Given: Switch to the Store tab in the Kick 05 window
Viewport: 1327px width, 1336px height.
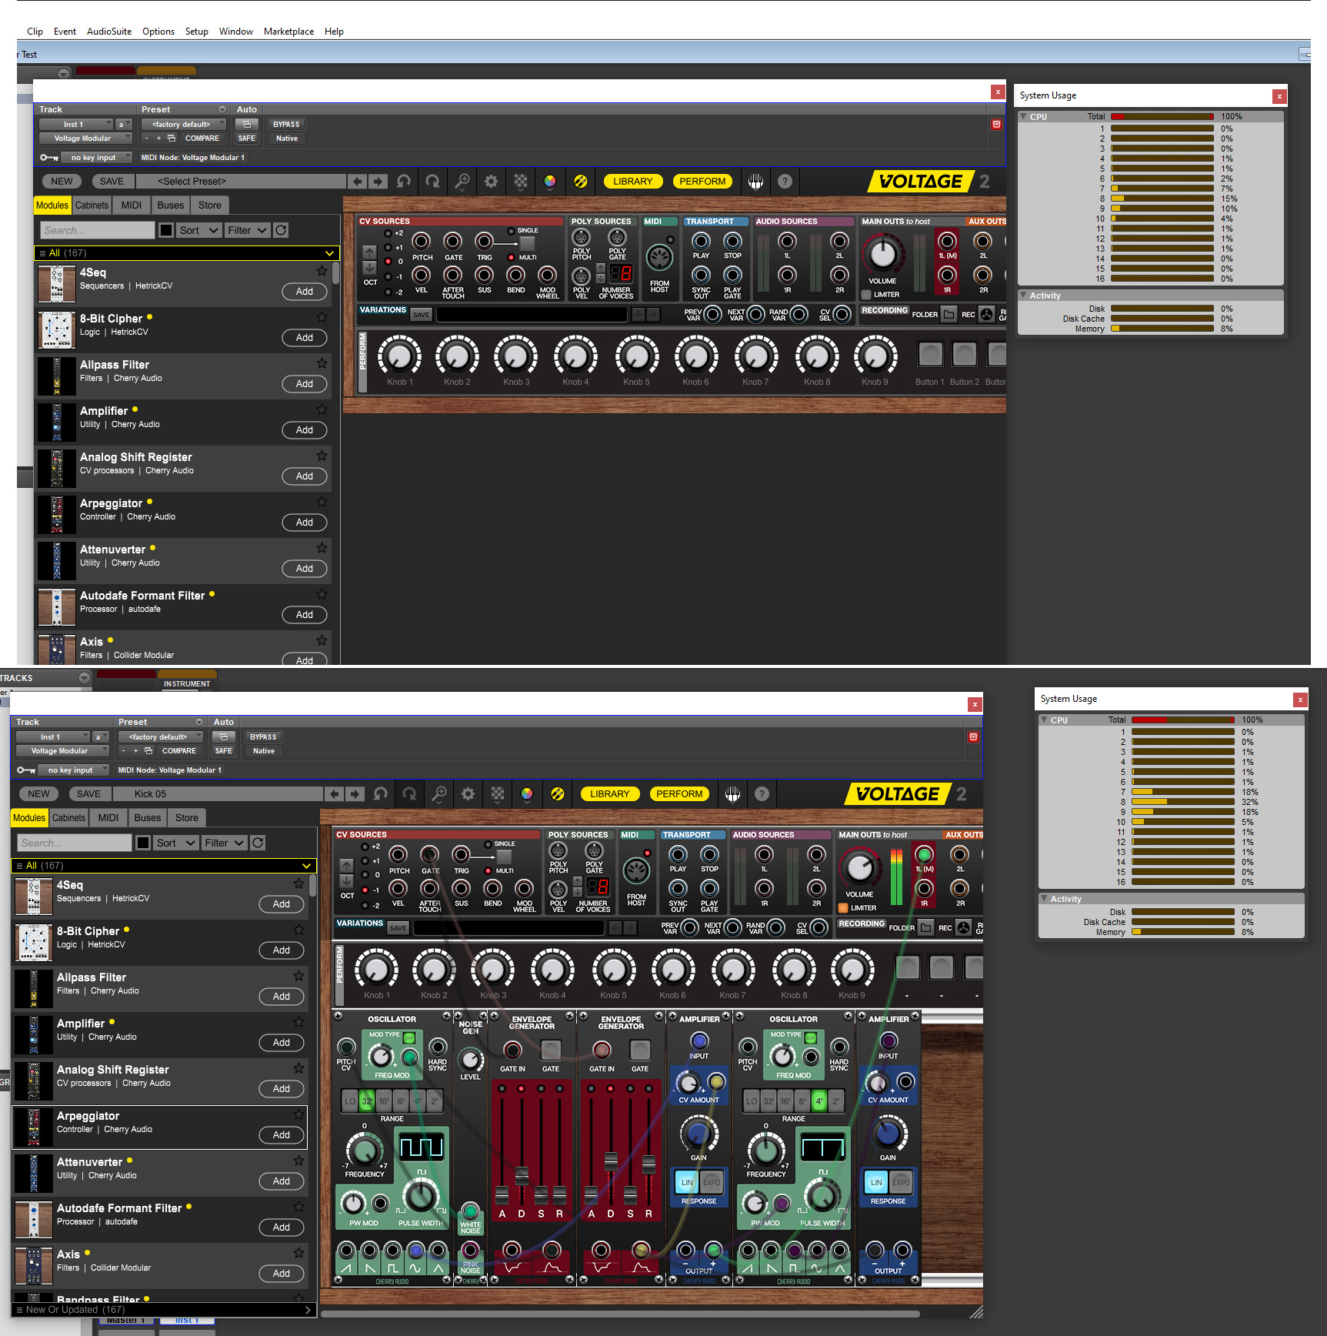Looking at the screenshot, I should (x=187, y=818).
